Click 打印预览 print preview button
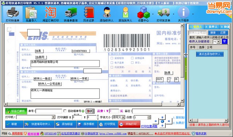 [108, 124]
